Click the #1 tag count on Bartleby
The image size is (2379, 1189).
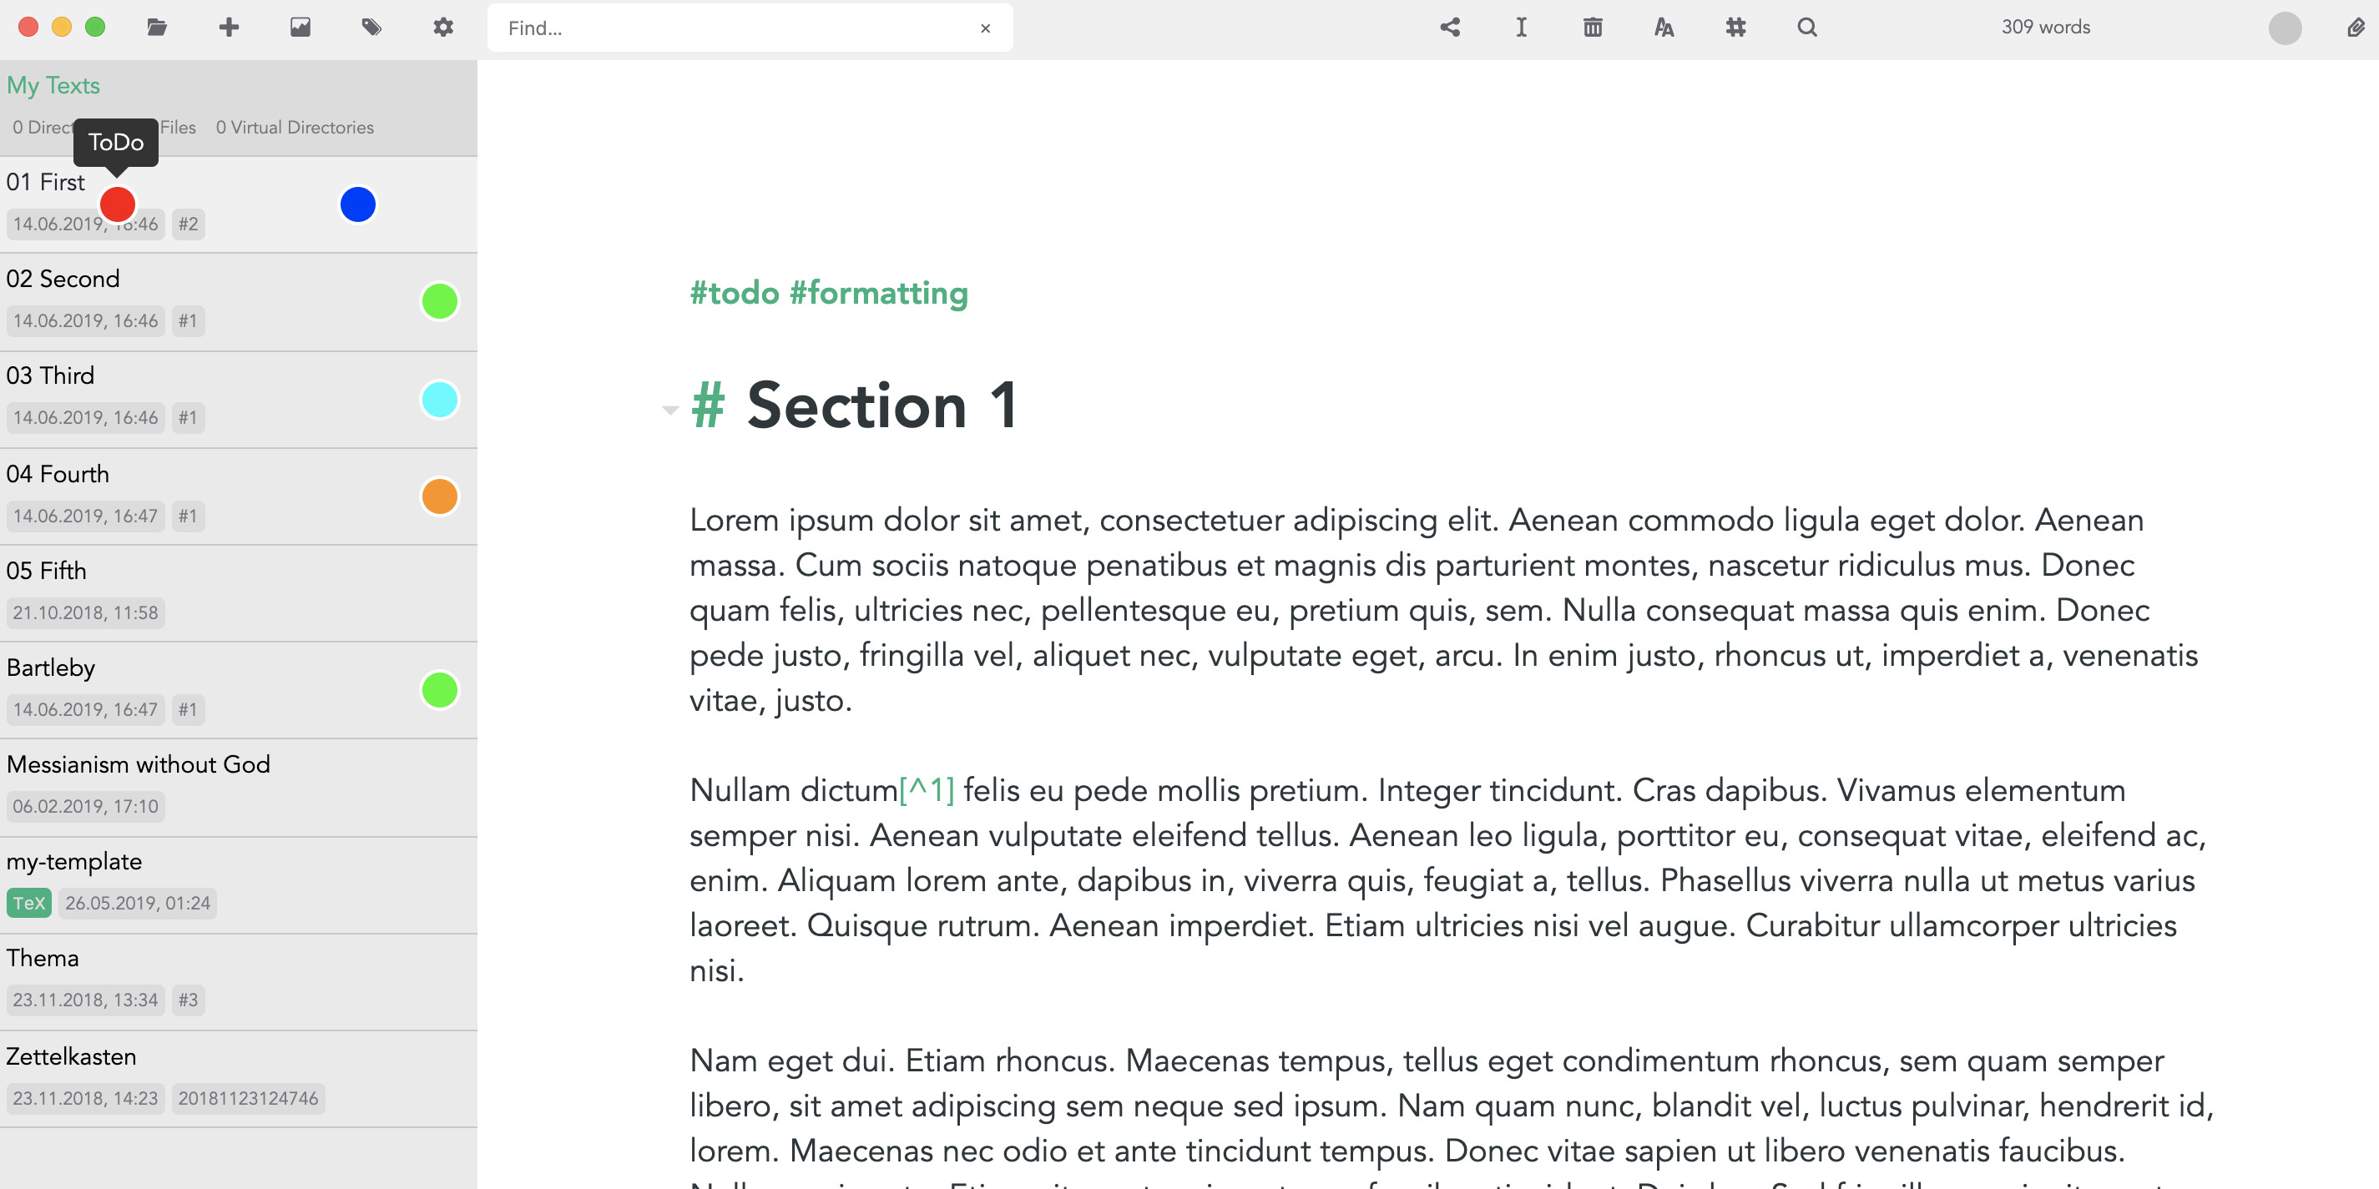click(189, 708)
